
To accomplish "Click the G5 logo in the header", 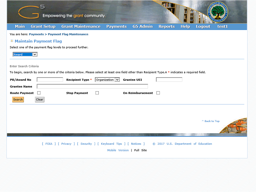I will tap(31, 12).
